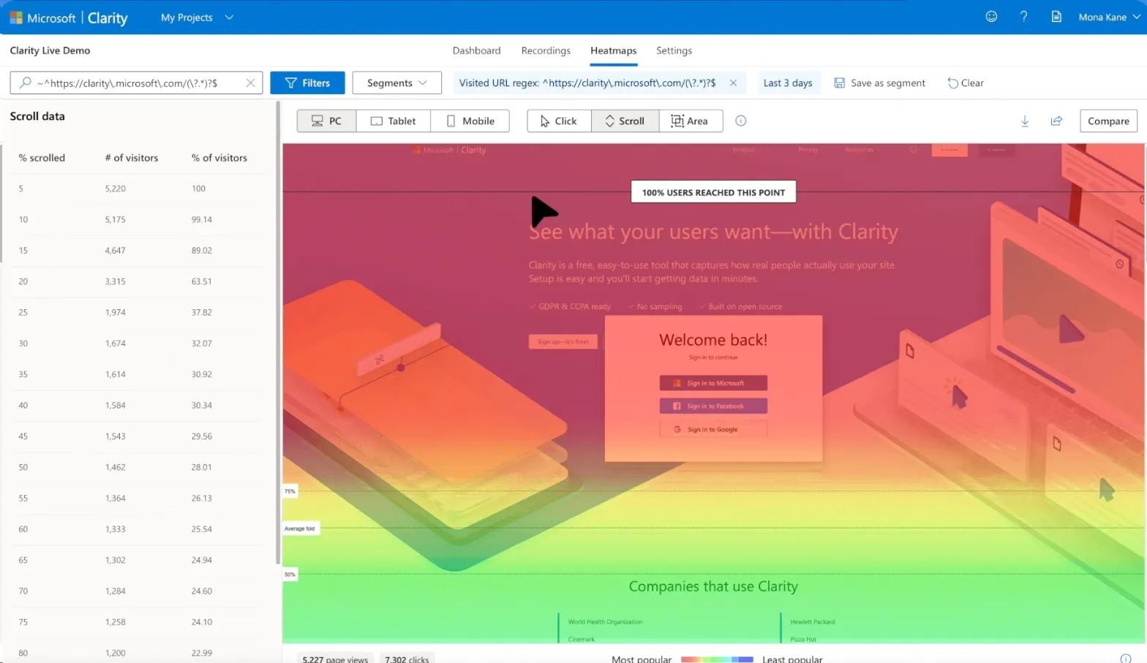The height and width of the screenshot is (663, 1147).
Task: Select the Click heatmap type
Action: (x=558, y=121)
